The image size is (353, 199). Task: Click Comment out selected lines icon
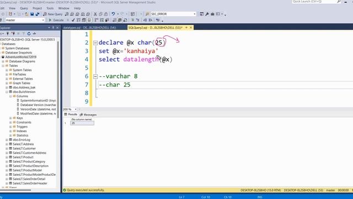132,20
